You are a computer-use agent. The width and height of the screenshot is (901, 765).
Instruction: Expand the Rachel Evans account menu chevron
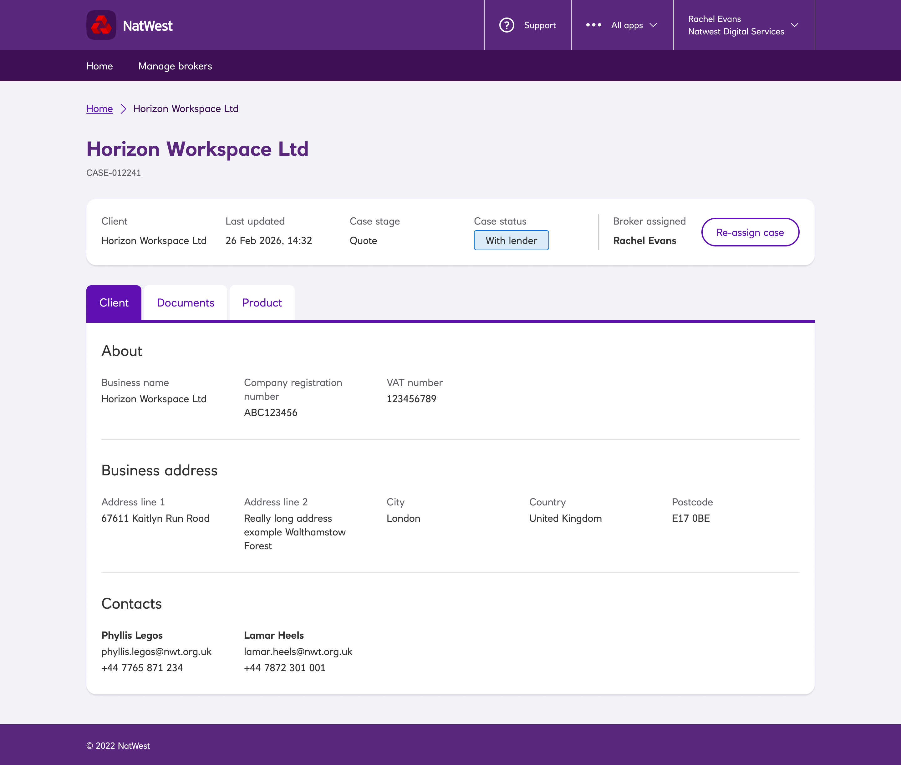pos(795,25)
